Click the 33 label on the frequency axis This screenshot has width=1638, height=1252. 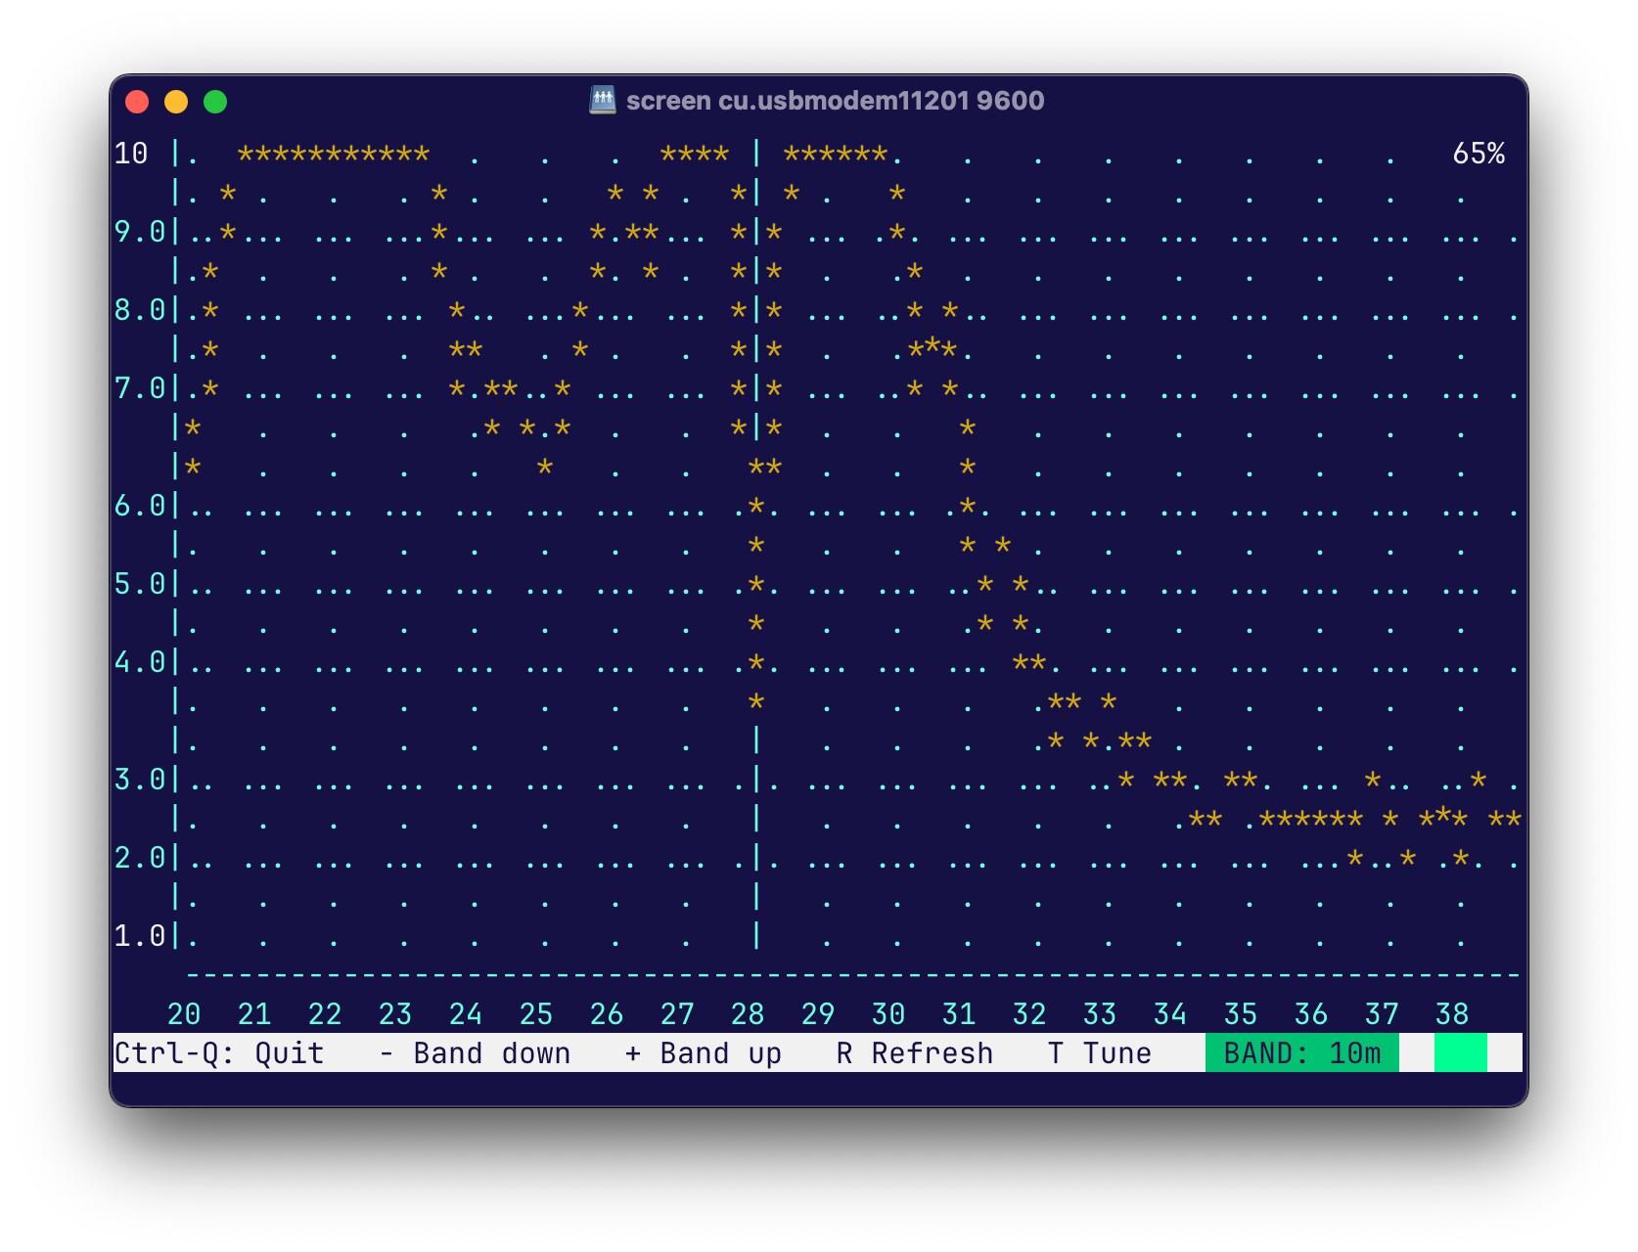coord(1100,1014)
